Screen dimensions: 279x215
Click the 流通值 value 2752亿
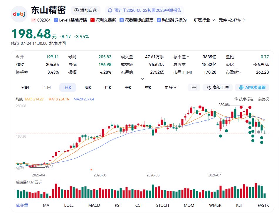pyautogui.click(x=157, y=72)
